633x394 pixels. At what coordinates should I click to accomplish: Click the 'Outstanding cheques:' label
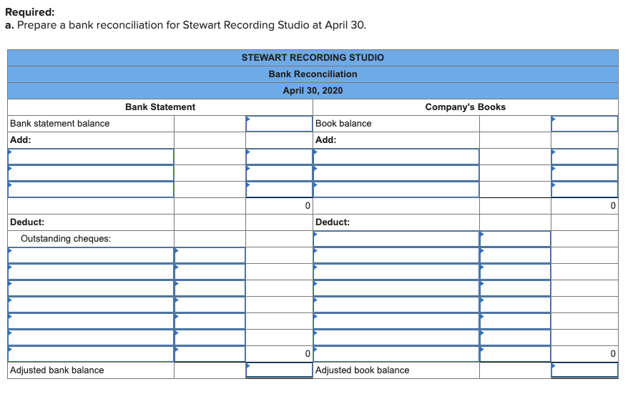(66, 239)
